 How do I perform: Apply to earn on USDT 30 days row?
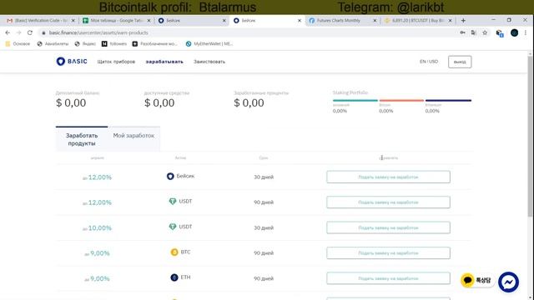click(388, 227)
